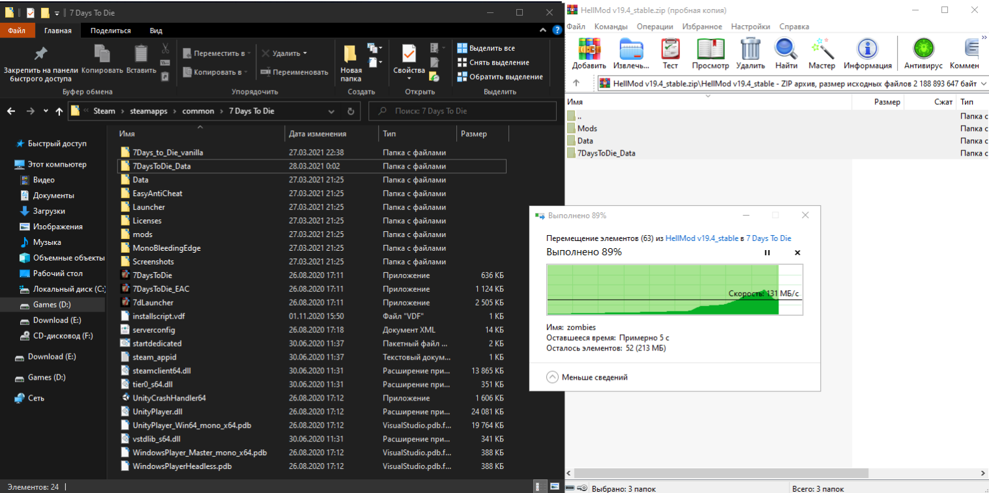Screen dimensions: 989x493
Task: Open the Файл tab in Explorer
Action: pos(17,31)
